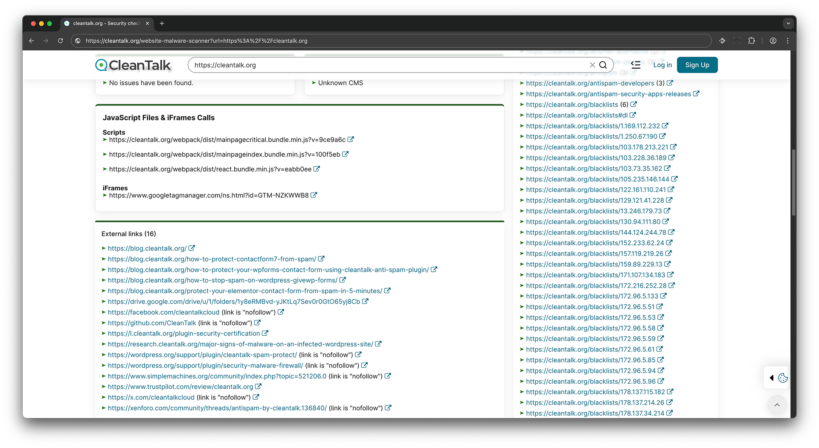This screenshot has height=448, width=819.
Task: Open the blacklists/103.178.213.221 link
Action: (597, 147)
